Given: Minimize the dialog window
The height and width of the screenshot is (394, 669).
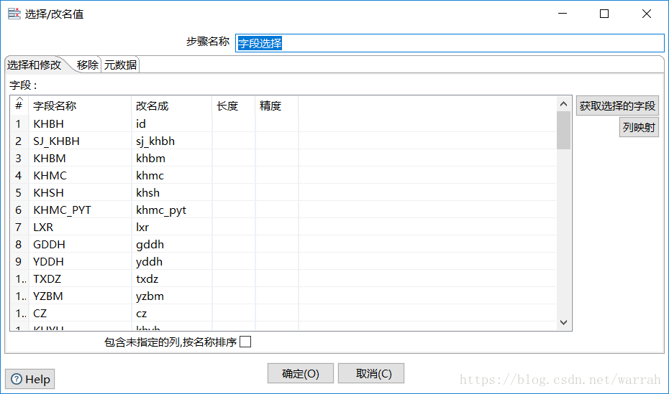Looking at the screenshot, I should click(x=563, y=14).
